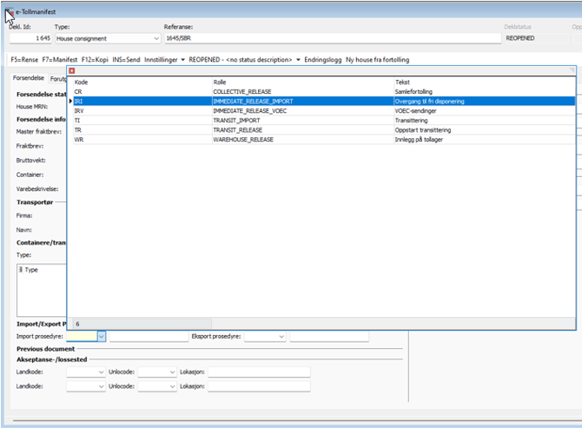Click the e-Tollmanifest app icon

[x=10, y=12]
